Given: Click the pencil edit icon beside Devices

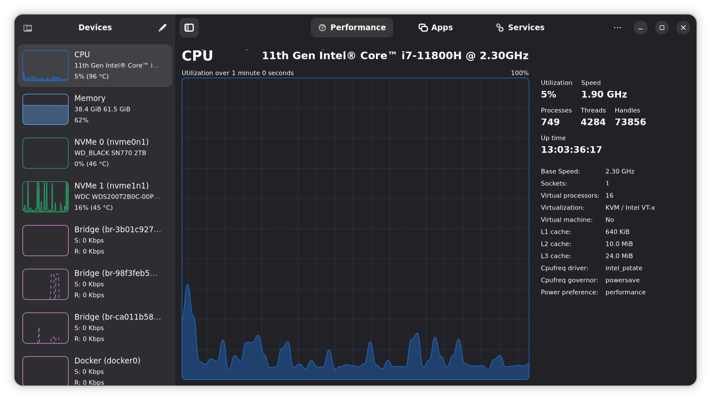Looking at the screenshot, I should [x=163, y=28].
